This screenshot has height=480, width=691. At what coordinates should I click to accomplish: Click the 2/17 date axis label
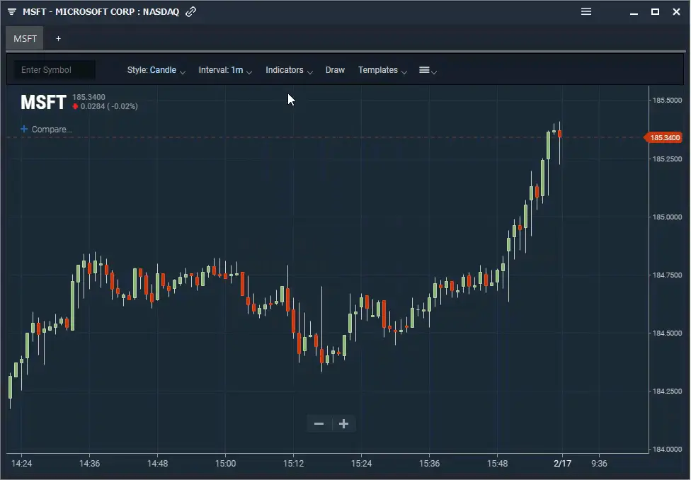tap(562, 463)
